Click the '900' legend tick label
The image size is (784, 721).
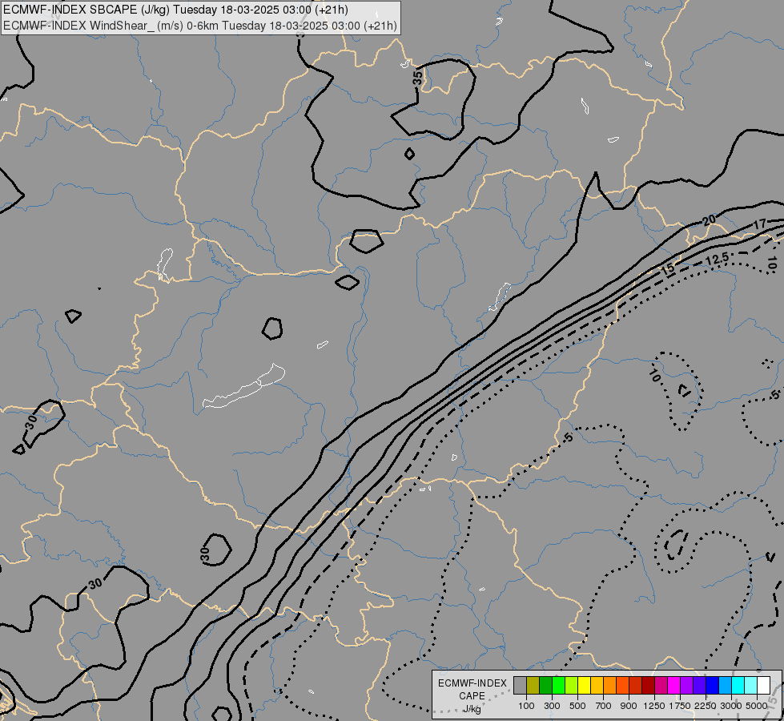(x=629, y=706)
